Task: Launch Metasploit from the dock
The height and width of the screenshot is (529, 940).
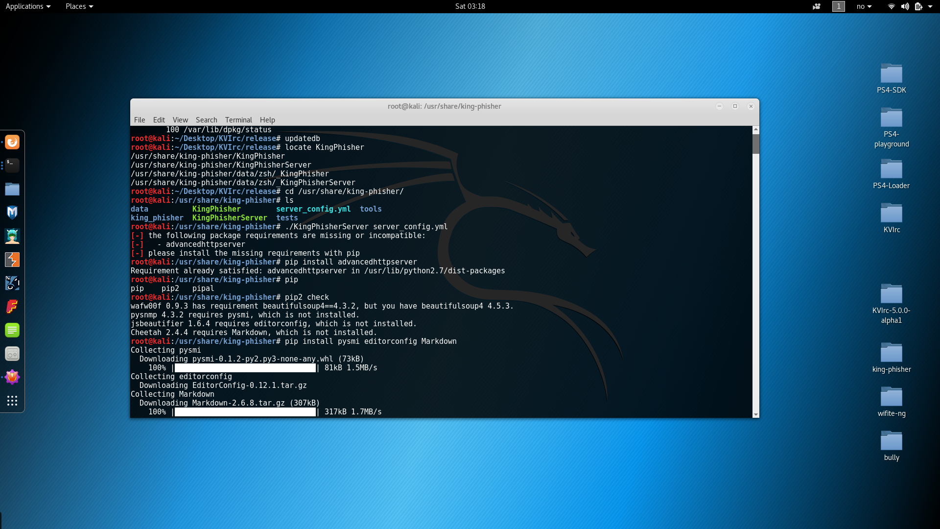Action: coord(12,213)
